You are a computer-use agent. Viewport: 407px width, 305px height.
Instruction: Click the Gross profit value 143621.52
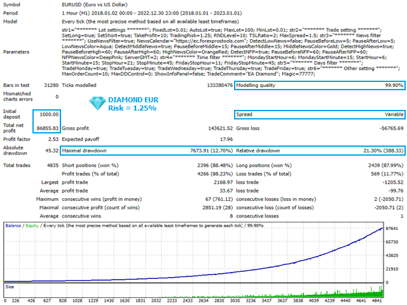[x=216, y=128]
